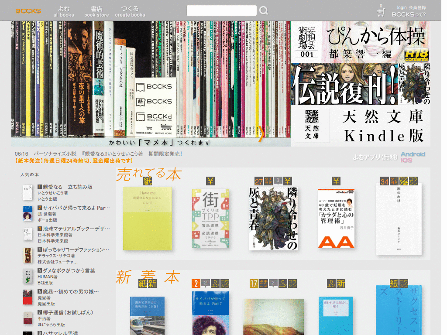
Task: Click the login link
Action: 402,7
